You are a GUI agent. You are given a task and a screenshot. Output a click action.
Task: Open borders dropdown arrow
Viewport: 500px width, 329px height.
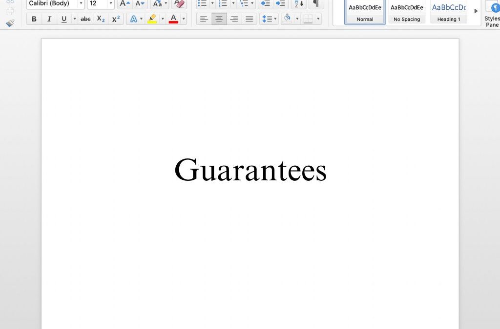tap(318, 19)
